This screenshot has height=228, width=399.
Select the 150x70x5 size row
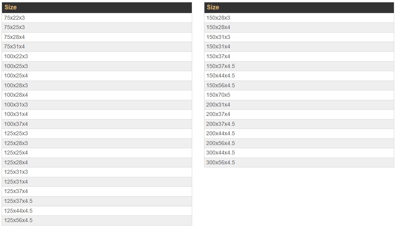click(218, 95)
